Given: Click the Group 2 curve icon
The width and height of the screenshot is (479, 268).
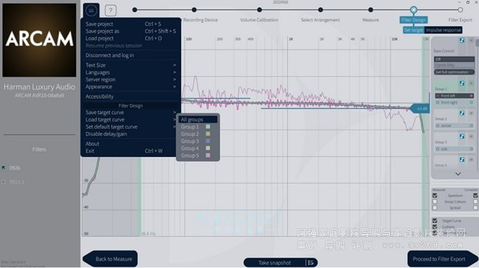Looking at the screenshot, I should point(462,113).
